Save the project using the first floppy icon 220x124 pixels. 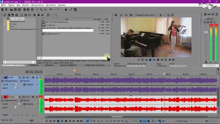[15, 10]
